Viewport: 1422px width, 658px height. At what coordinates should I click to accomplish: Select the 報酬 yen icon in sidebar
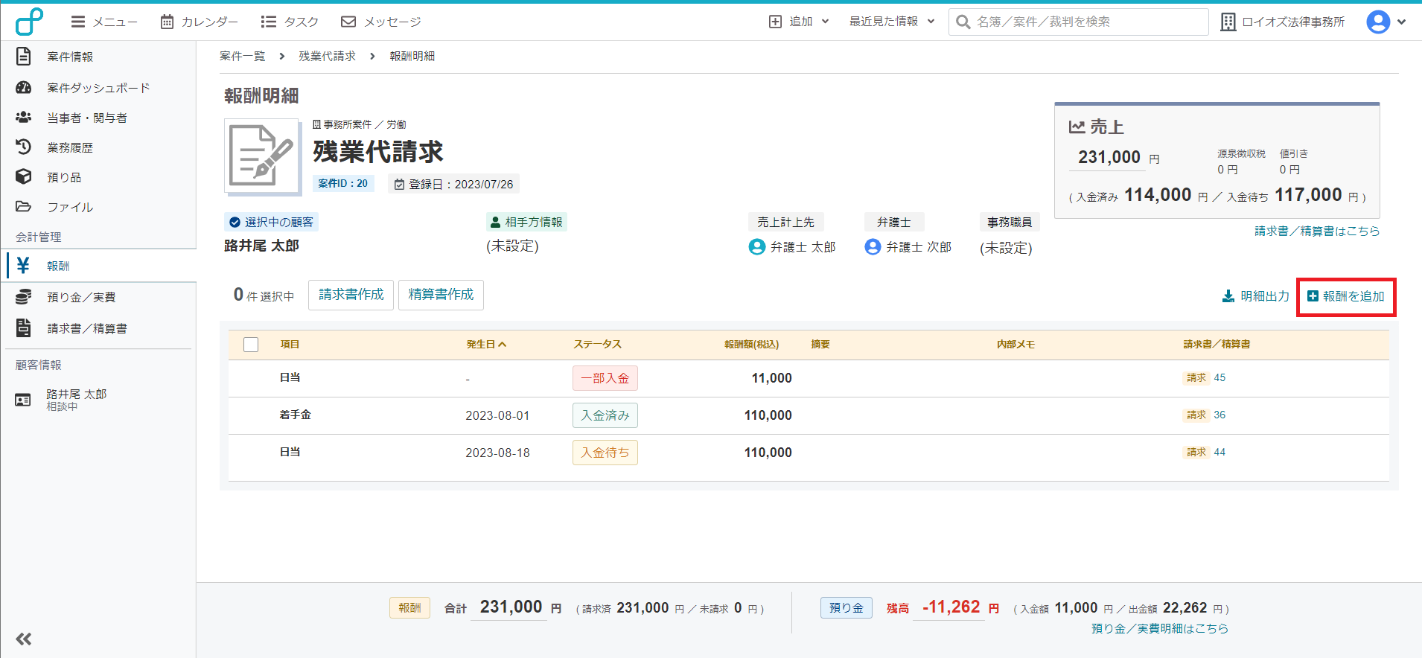click(x=23, y=266)
